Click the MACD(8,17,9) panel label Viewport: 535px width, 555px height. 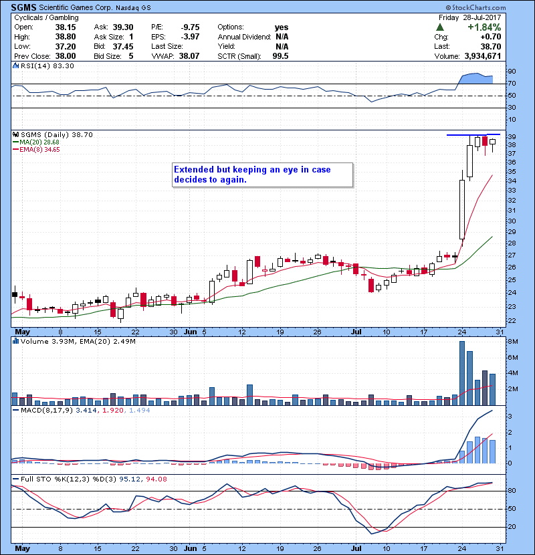point(47,411)
